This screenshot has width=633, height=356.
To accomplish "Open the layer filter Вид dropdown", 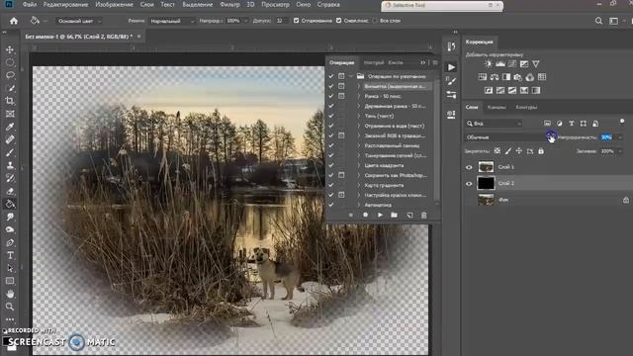I will click(494, 124).
